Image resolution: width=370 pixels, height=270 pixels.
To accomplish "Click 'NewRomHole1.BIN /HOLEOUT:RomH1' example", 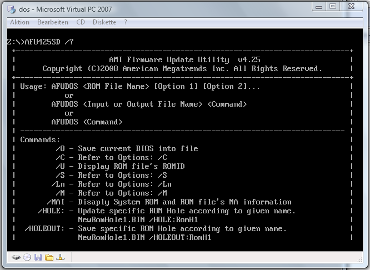I will [144, 237].
